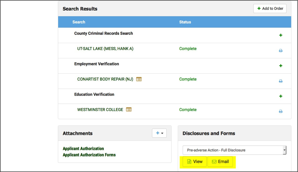The width and height of the screenshot is (298, 172).
Task: Click plus icon for County Criminal Records Search
Action: click(281, 35)
